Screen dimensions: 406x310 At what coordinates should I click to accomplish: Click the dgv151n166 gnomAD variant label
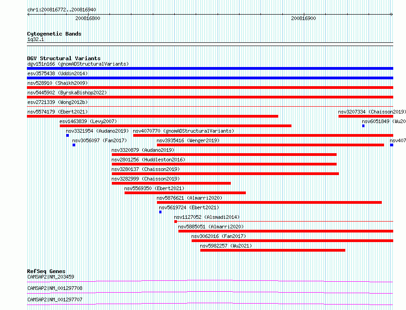pyautogui.click(x=78, y=64)
